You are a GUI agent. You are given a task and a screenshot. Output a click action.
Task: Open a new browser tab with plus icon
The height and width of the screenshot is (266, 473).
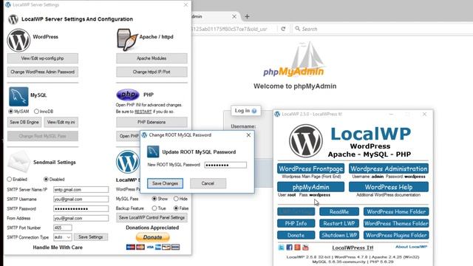(247, 16)
